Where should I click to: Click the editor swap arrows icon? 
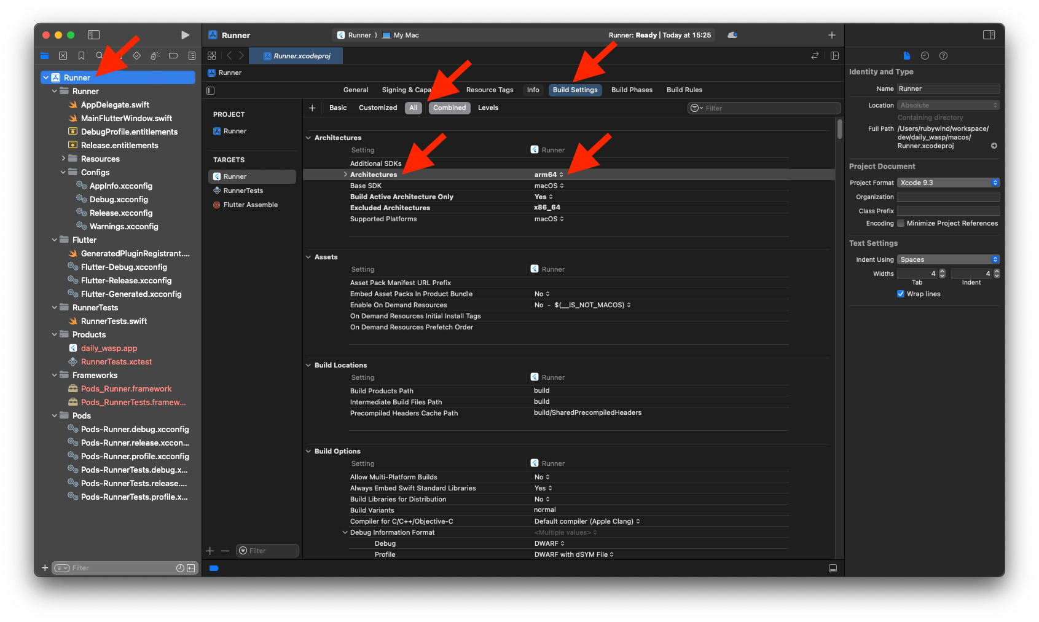tap(815, 55)
